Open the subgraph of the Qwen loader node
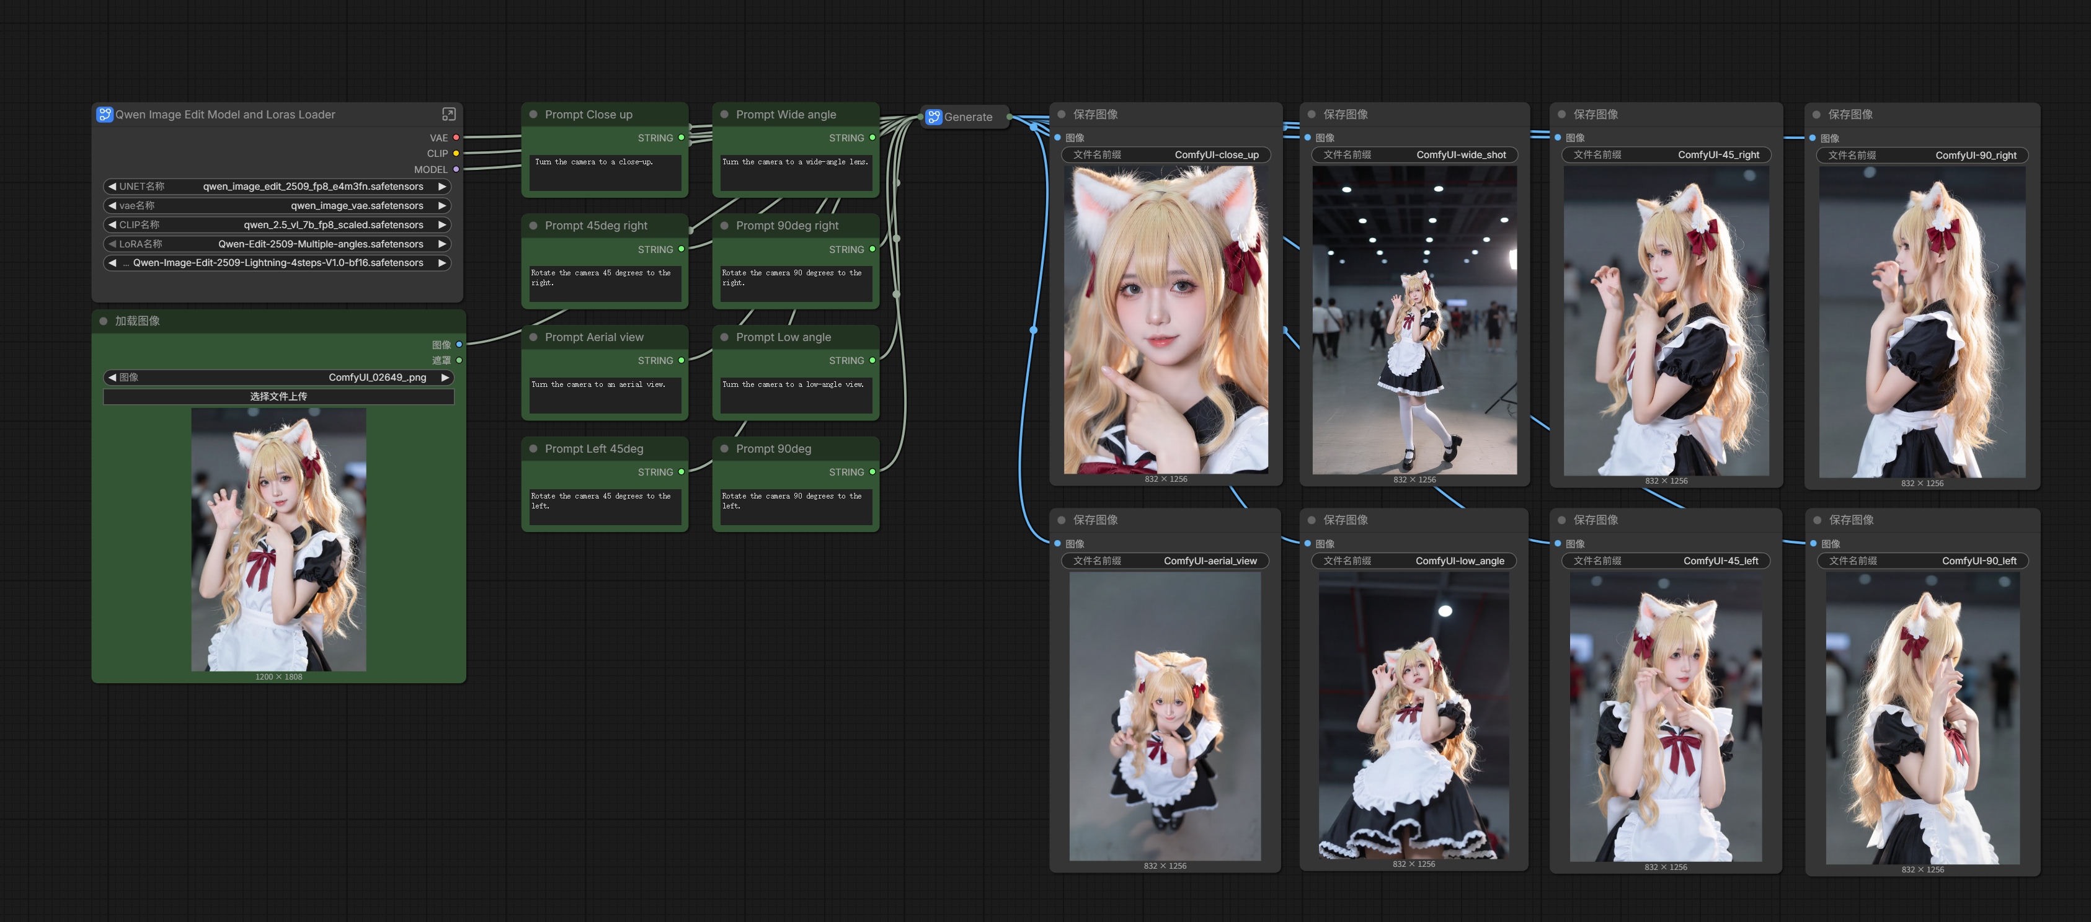 click(448, 115)
